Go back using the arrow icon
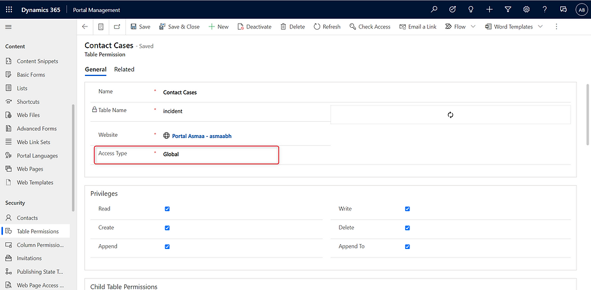 tap(85, 27)
